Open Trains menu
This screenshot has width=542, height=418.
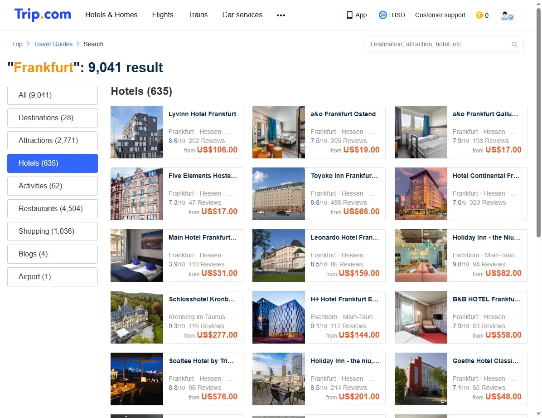click(x=198, y=15)
